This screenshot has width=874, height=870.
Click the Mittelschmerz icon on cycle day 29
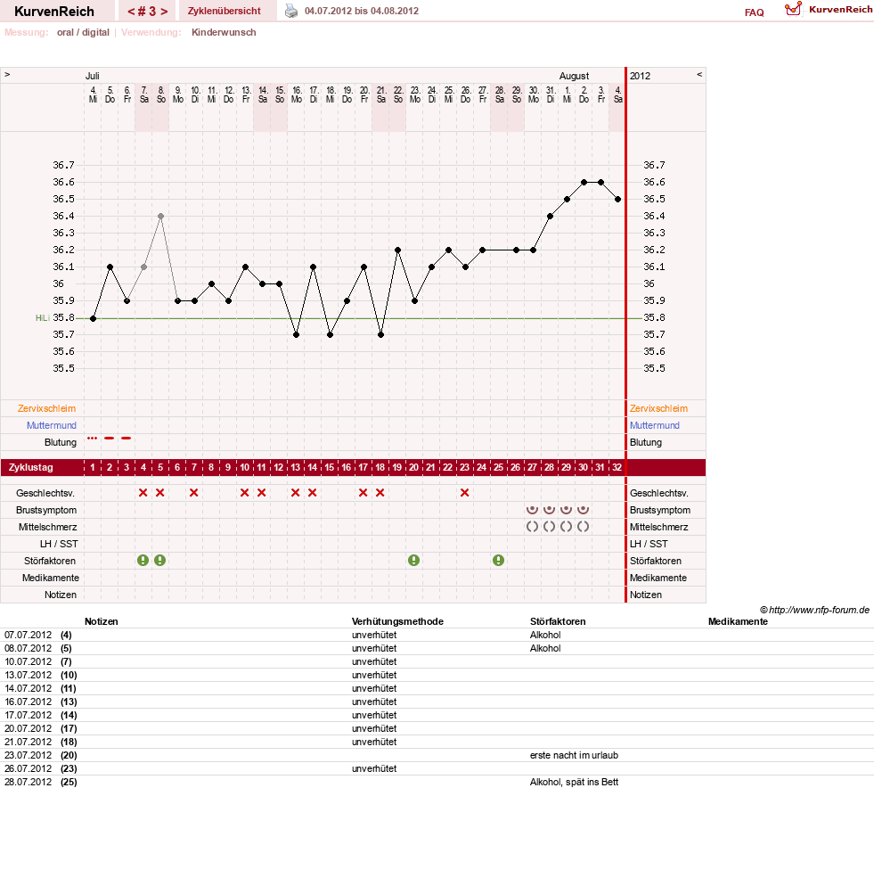pyautogui.click(x=567, y=527)
